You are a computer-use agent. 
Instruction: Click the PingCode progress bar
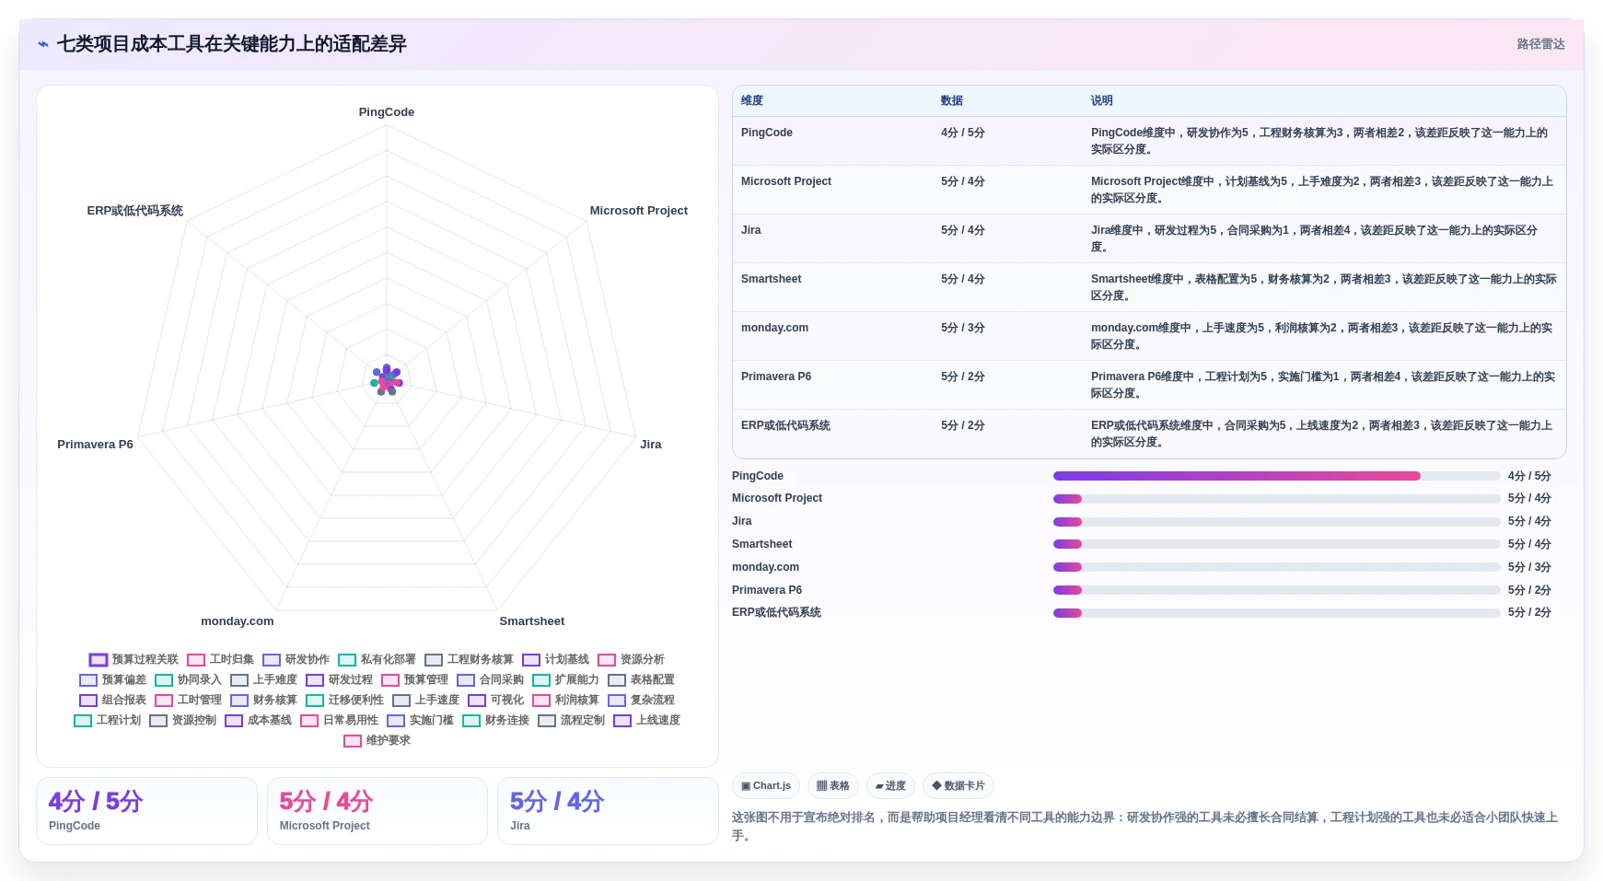[1276, 476]
